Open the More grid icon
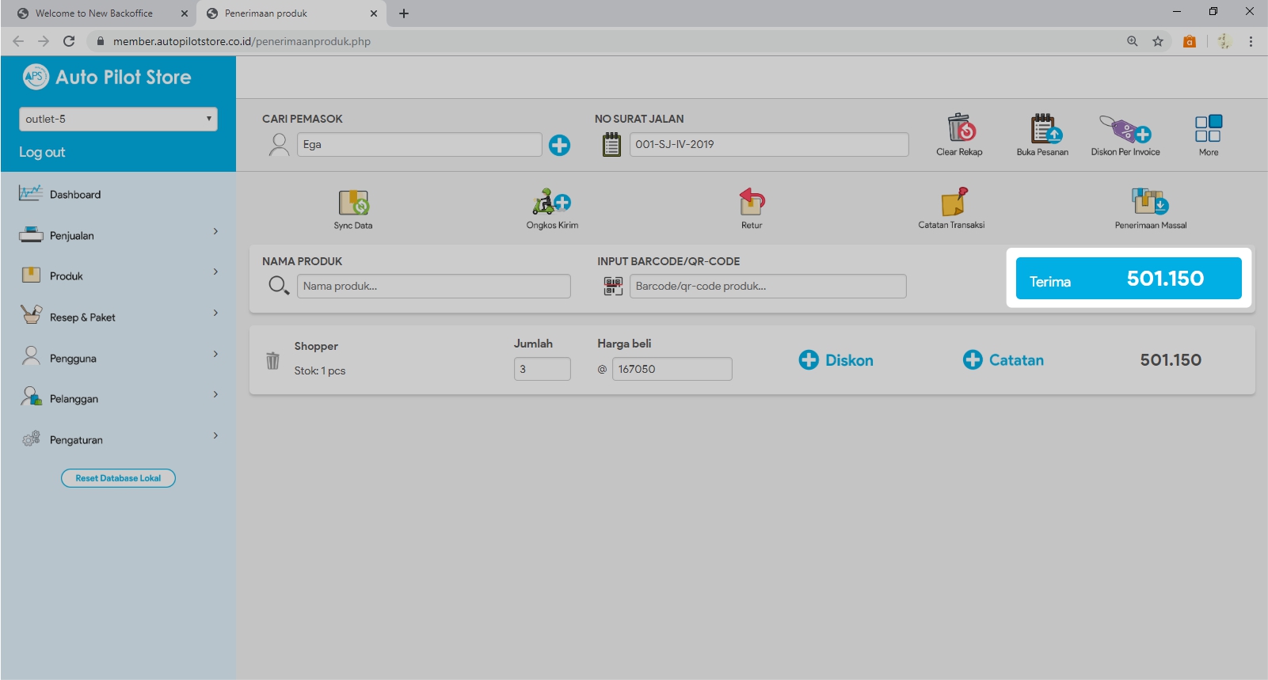This screenshot has width=1268, height=680. 1209,128
